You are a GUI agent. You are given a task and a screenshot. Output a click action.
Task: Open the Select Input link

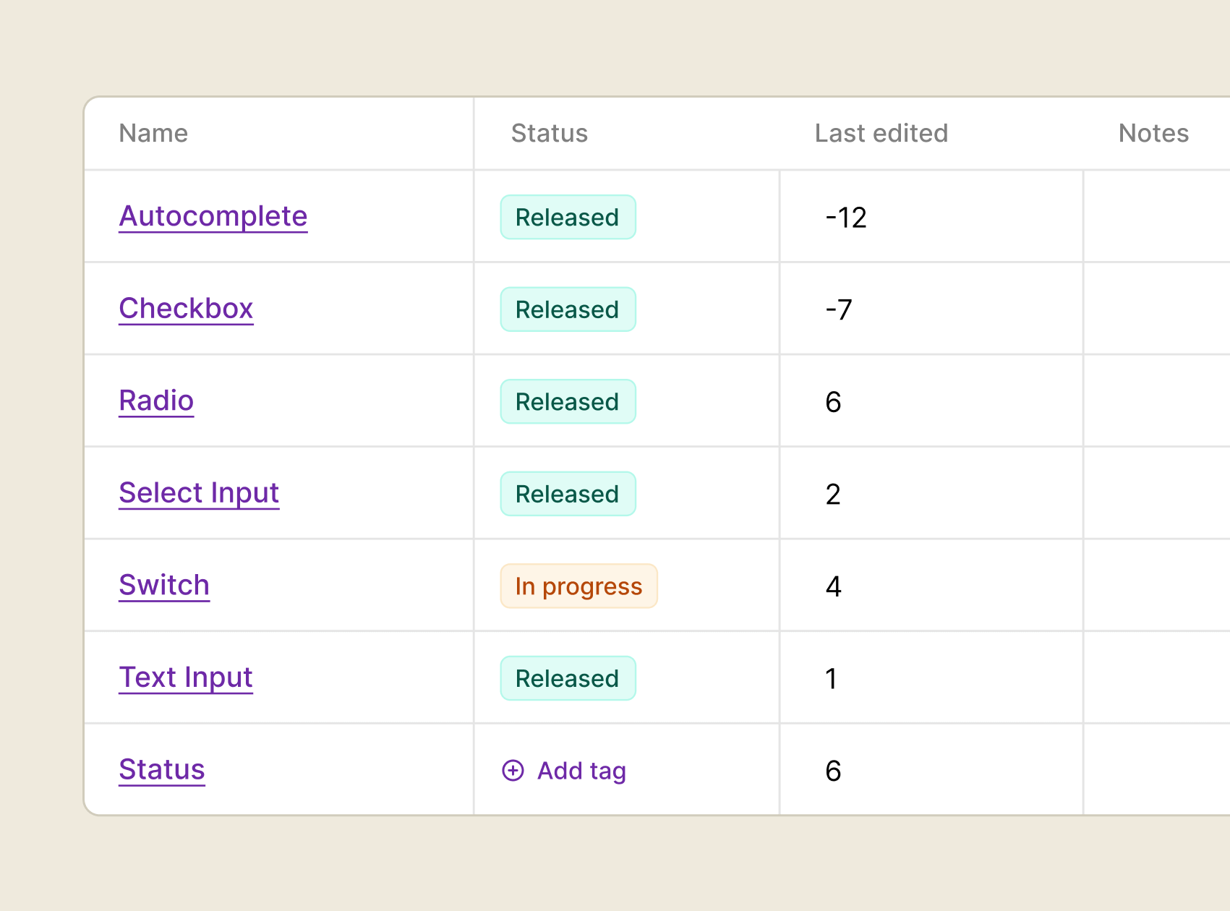[199, 493]
